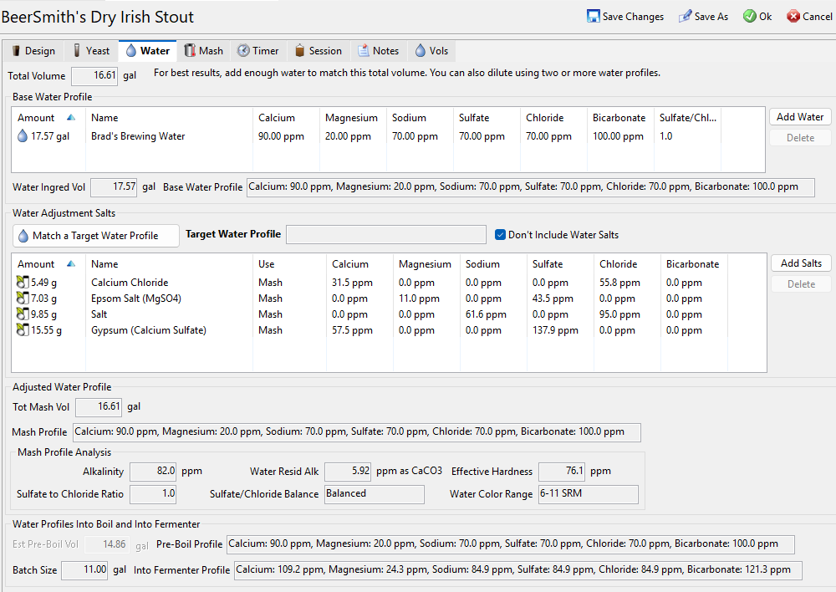Click the green Ok checkmark icon
836x592 pixels.
[750, 16]
